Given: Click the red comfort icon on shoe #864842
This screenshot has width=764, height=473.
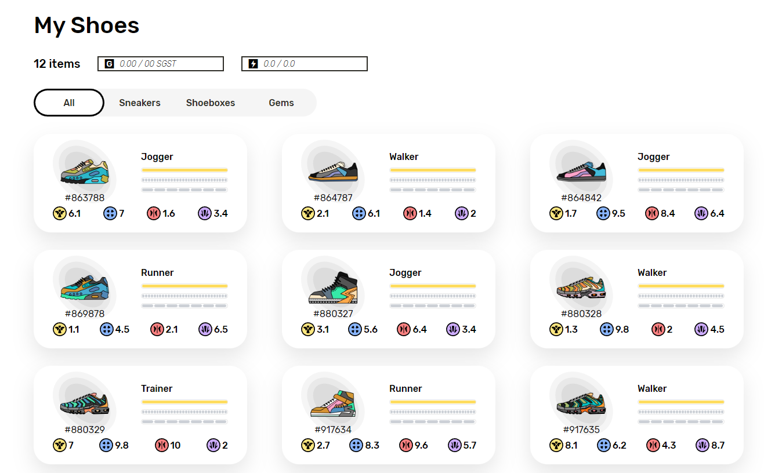Looking at the screenshot, I should tap(652, 213).
